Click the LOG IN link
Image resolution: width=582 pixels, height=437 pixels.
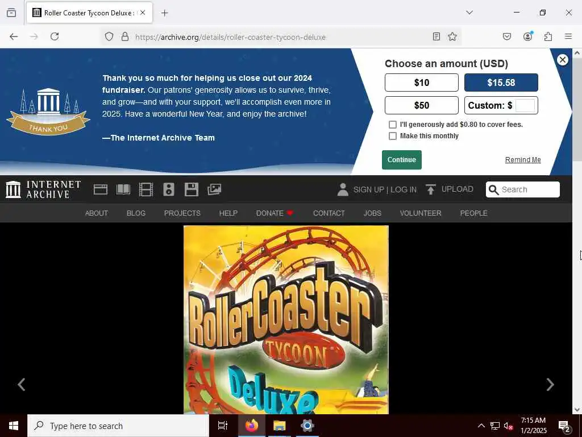pyautogui.click(x=404, y=189)
